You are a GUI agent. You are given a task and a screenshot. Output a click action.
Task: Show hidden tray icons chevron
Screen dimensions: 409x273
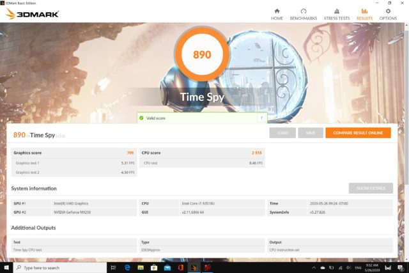(314, 268)
